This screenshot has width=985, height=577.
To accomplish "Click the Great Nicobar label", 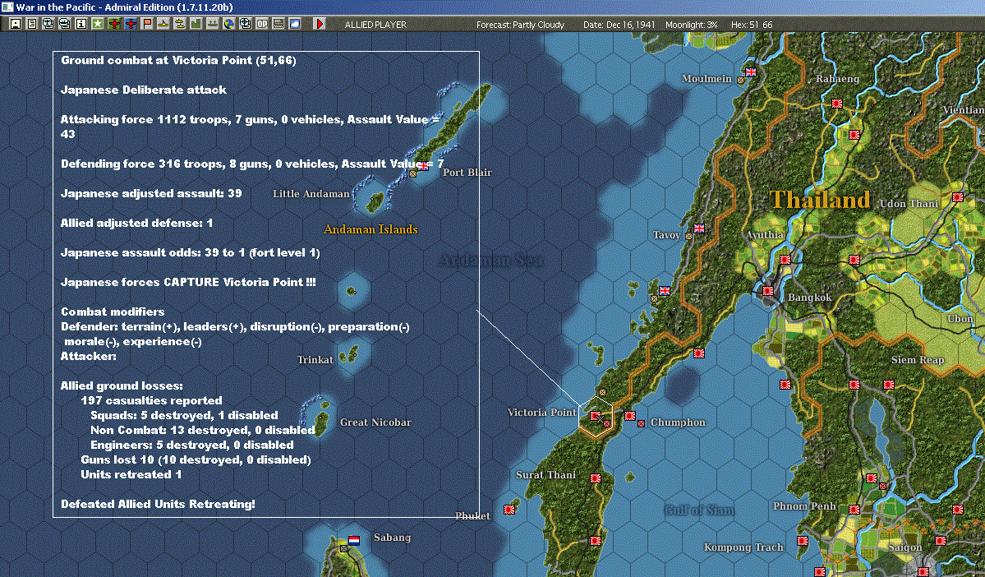I will point(375,422).
